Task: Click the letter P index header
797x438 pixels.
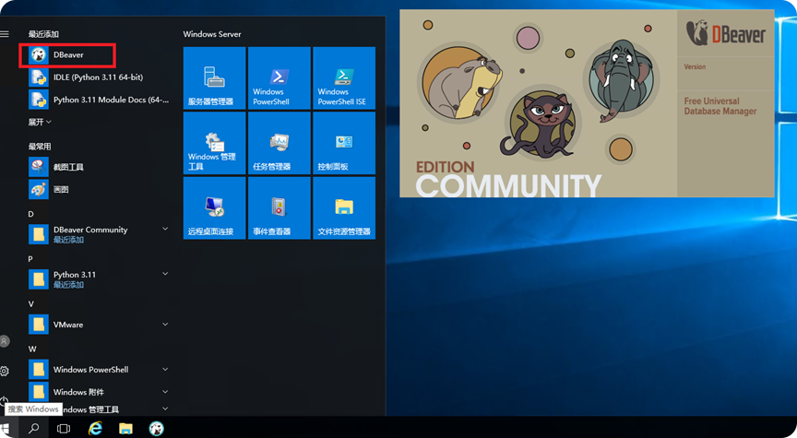Action: (x=30, y=258)
